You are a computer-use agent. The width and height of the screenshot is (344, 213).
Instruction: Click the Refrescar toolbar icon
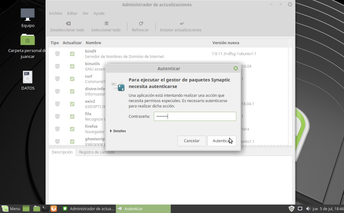point(141,24)
